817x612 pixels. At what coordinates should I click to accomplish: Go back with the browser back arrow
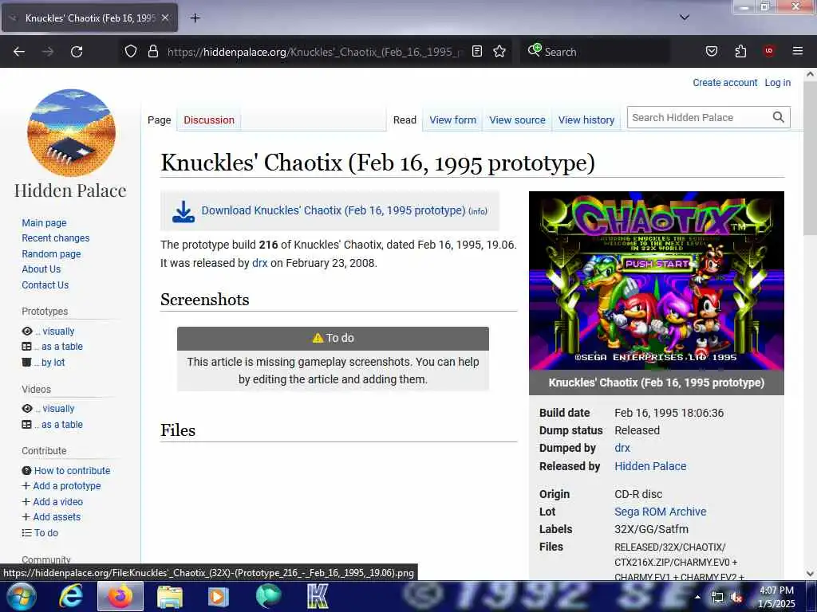pyautogui.click(x=19, y=52)
